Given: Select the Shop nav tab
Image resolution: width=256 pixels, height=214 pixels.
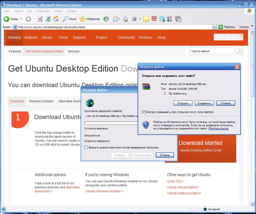Looking at the screenshot, I should [161, 37].
